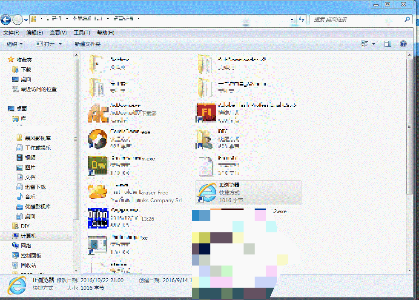This screenshot has height=300, width=419.
Task: Click file list scroll up arrow
Action: pos(409,55)
